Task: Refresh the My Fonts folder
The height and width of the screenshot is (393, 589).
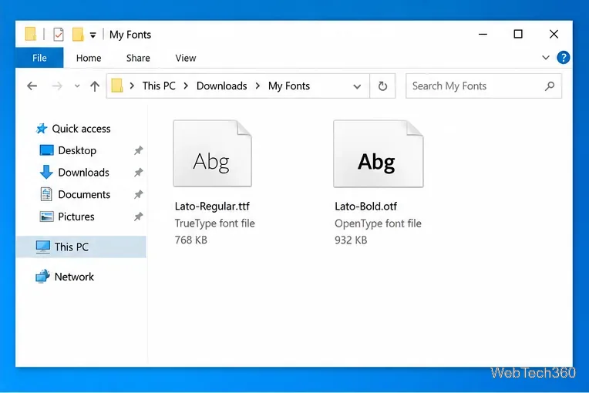Action: 382,86
